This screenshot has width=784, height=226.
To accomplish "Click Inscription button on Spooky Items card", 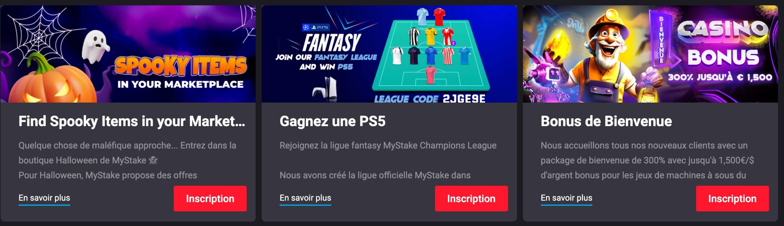I will pos(210,199).
